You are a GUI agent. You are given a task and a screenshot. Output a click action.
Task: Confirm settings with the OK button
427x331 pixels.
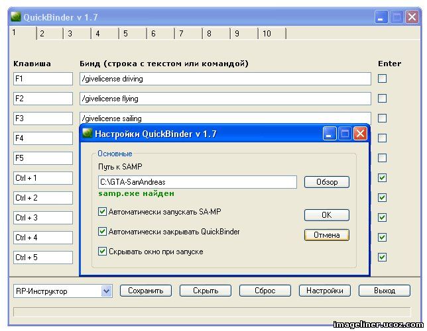(326, 215)
